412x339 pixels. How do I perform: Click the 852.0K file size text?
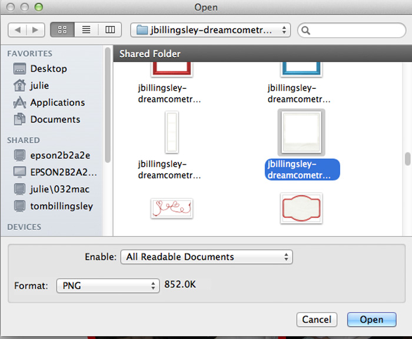click(180, 284)
